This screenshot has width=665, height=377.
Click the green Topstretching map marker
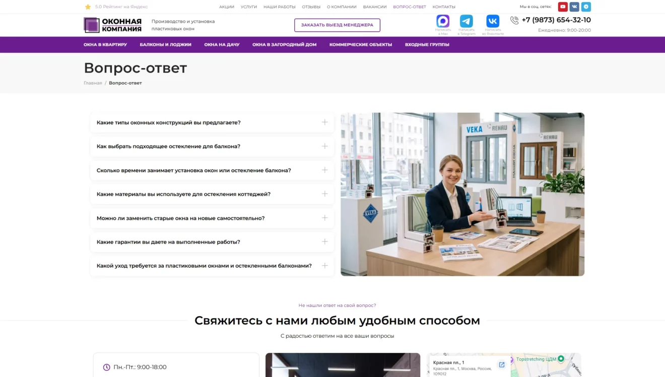pos(561,359)
